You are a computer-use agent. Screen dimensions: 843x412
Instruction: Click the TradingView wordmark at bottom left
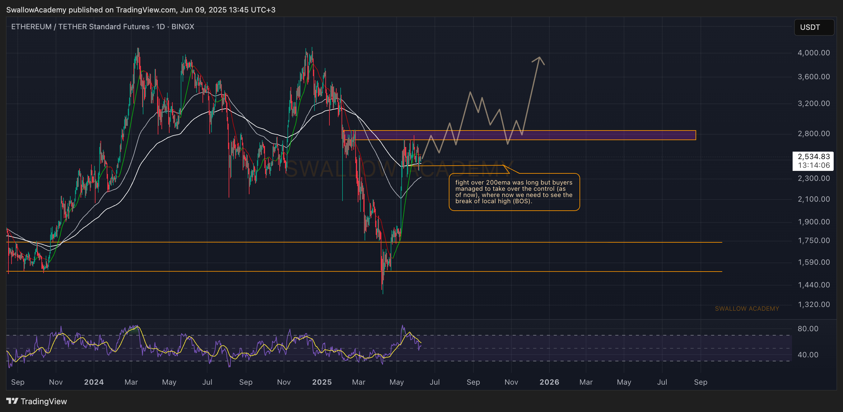[44, 401]
